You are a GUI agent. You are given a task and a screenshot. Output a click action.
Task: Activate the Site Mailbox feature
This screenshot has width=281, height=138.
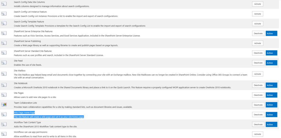coord(257,74)
